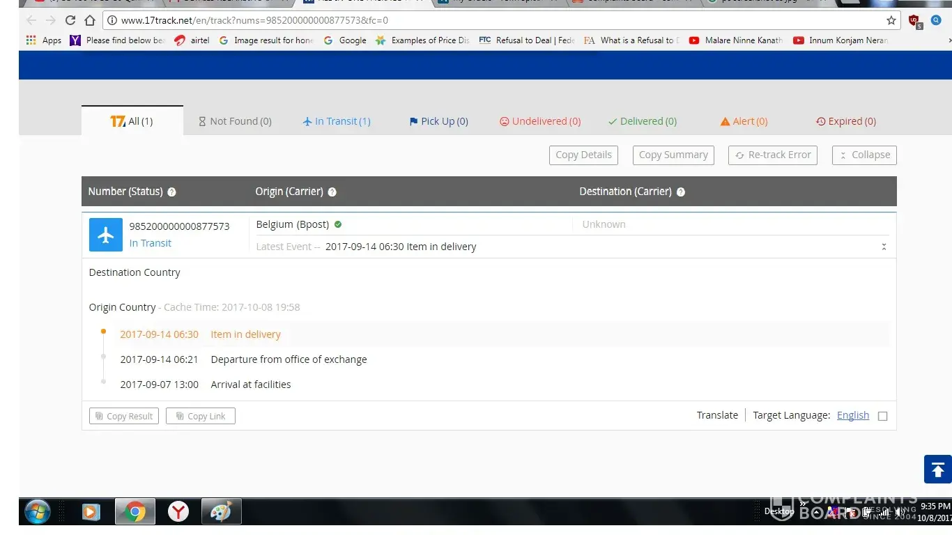The image size is (952, 535).
Task: Open the media player taskbar icon
Action: click(x=91, y=512)
